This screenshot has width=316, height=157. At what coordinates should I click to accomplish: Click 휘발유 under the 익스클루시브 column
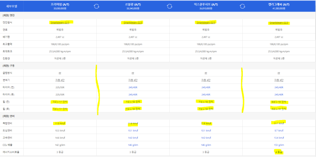tap(206, 30)
